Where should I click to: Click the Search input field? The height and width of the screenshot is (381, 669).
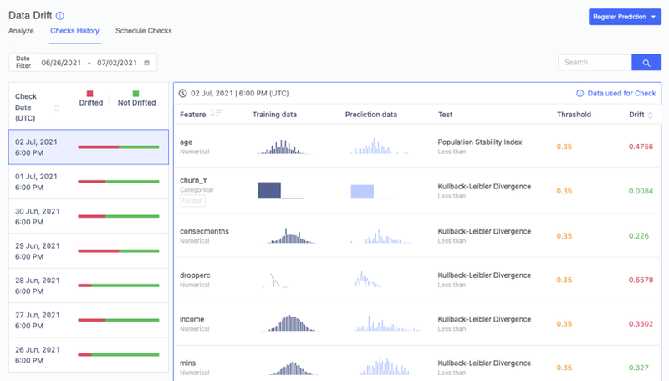(x=595, y=63)
